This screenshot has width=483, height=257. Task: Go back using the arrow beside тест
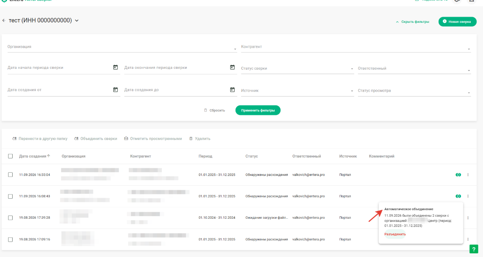[4, 21]
